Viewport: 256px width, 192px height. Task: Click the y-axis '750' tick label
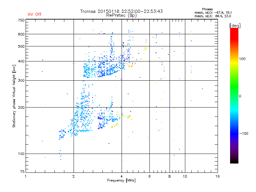click(x=21, y=20)
